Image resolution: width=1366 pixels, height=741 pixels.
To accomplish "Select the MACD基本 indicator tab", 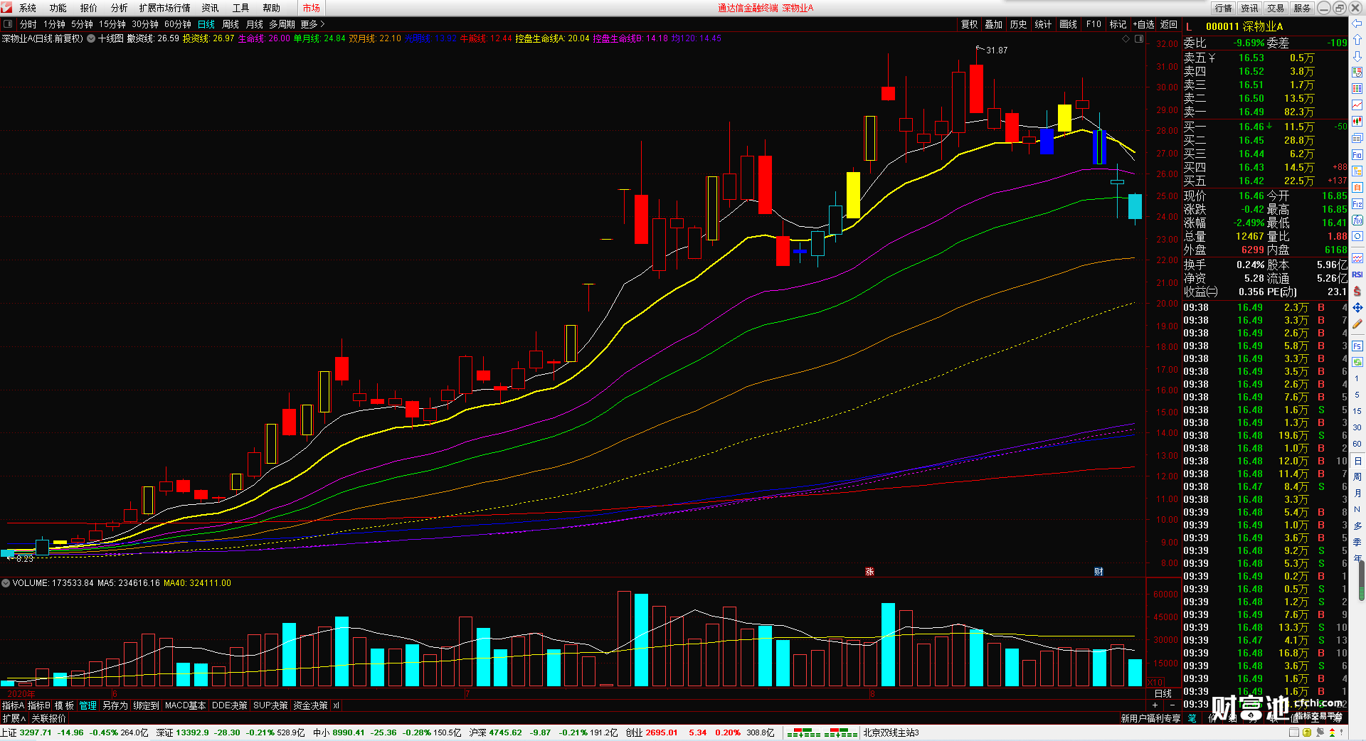I will point(185,705).
